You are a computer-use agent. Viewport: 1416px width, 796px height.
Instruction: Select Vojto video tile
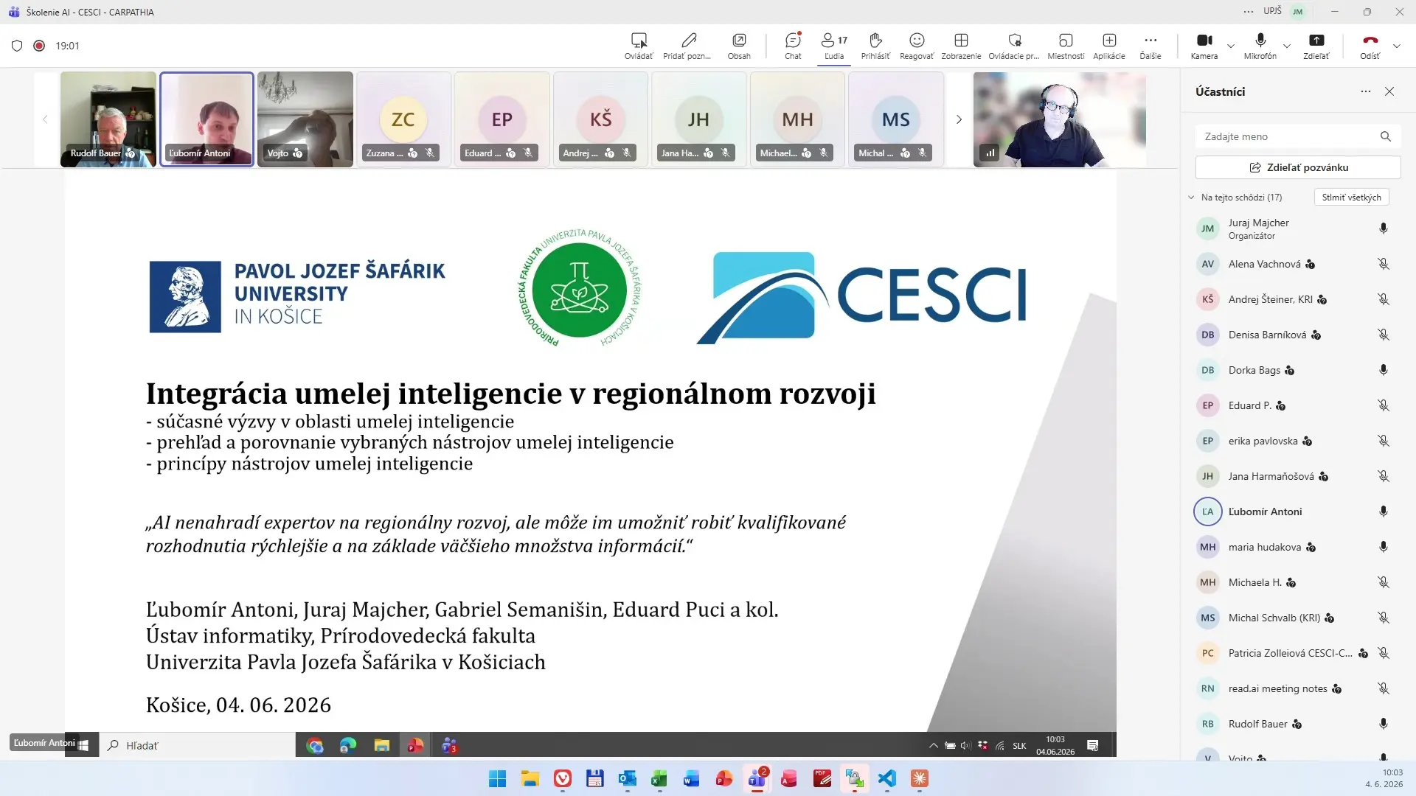(x=305, y=119)
